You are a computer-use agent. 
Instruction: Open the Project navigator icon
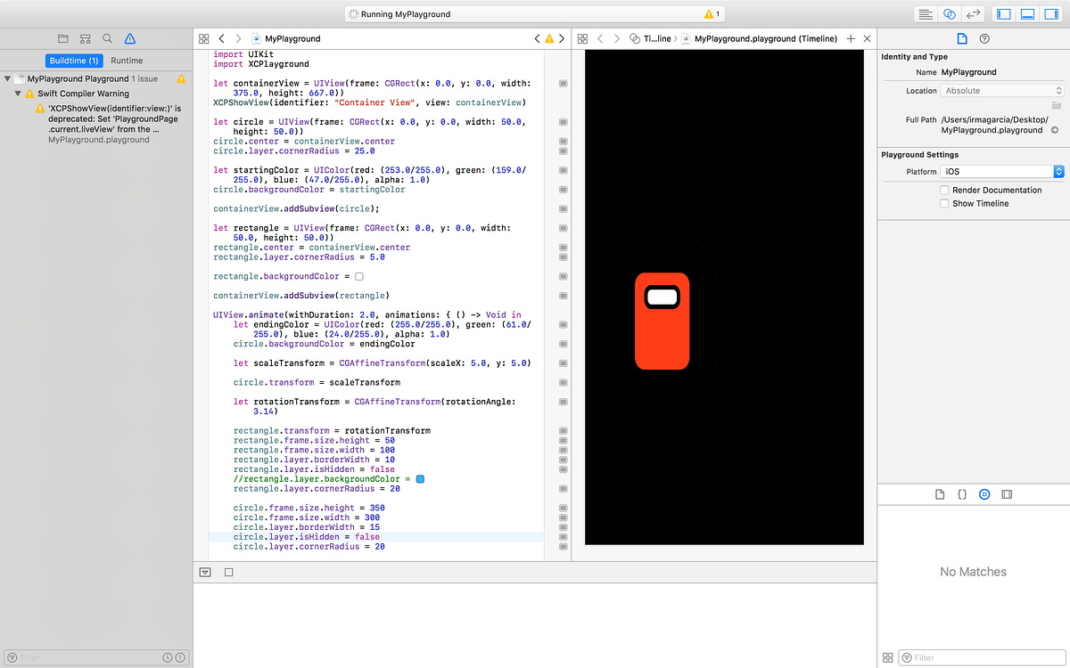(x=63, y=38)
